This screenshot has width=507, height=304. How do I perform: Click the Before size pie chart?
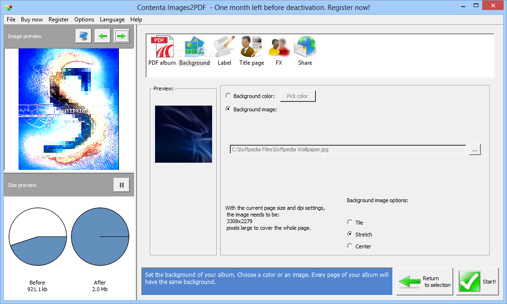pyautogui.click(x=38, y=237)
